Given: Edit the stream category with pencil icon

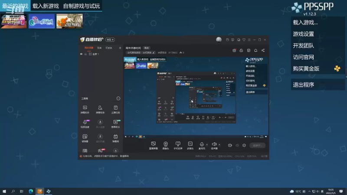Looking at the screenshot, I should tap(154, 52).
